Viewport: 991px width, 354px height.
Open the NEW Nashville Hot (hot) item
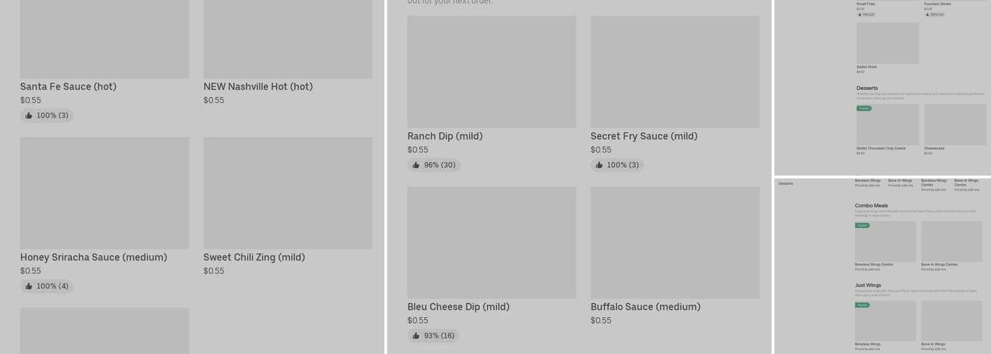click(x=258, y=86)
